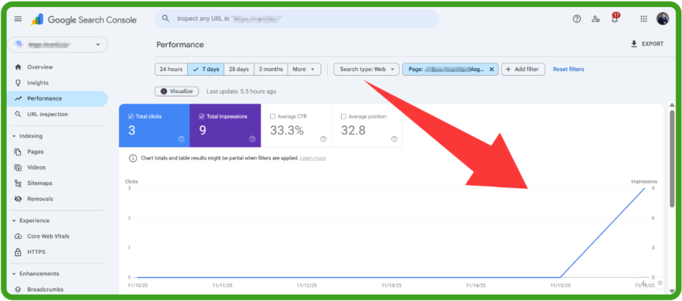
Task: Click the Average position help icon
Action: click(394, 139)
